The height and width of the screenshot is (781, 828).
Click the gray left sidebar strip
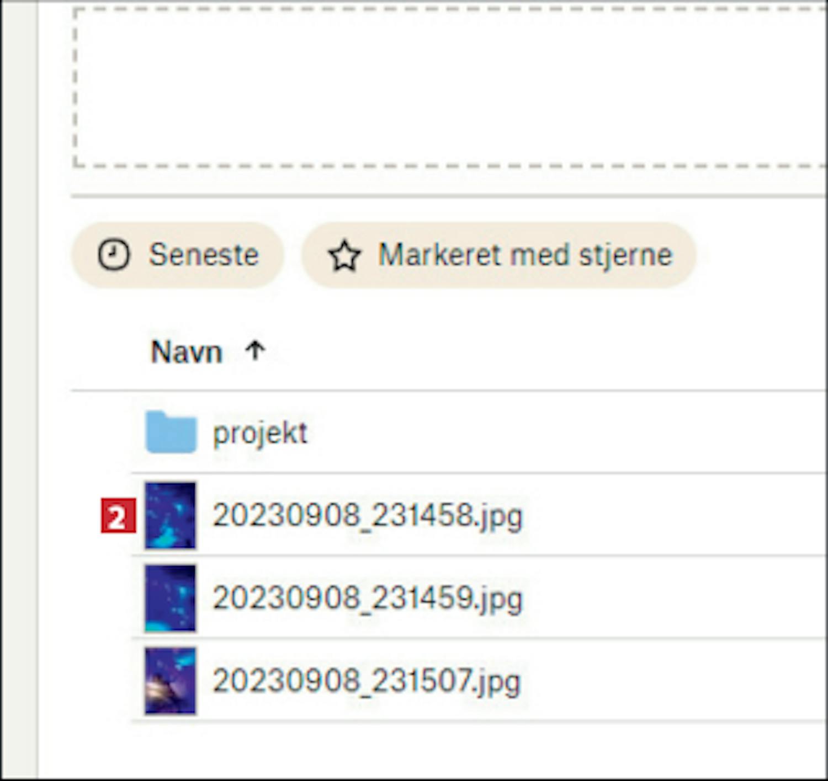point(19,386)
